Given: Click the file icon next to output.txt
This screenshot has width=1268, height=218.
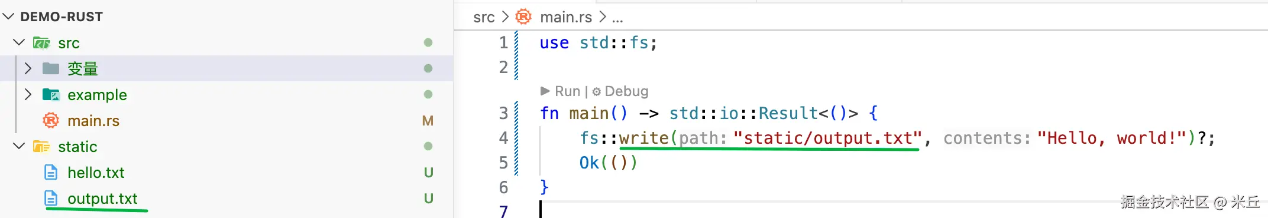Looking at the screenshot, I should [x=51, y=198].
